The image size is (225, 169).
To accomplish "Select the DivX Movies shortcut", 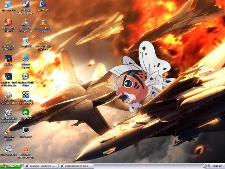I will point(43,6).
